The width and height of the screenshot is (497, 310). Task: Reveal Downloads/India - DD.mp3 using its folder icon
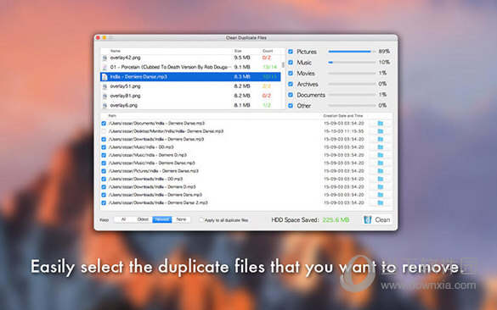(381, 179)
